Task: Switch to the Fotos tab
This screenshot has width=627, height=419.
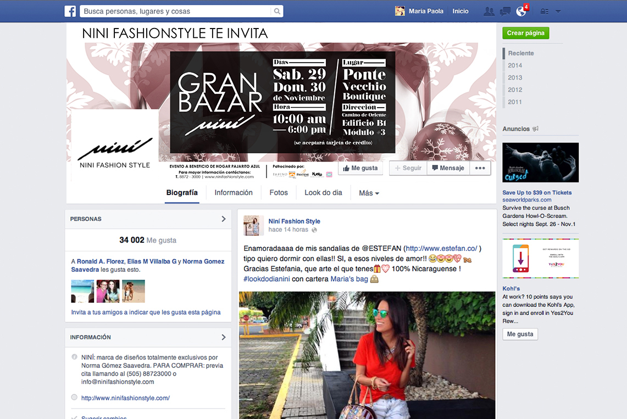Action: pyautogui.click(x=278, y=193)
